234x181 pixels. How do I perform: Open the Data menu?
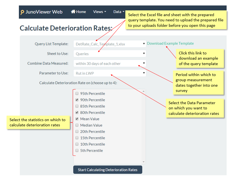pos(119,12)
